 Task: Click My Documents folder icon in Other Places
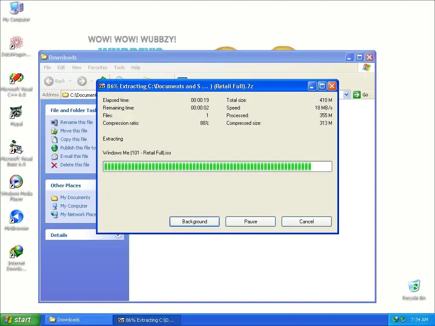54,198
